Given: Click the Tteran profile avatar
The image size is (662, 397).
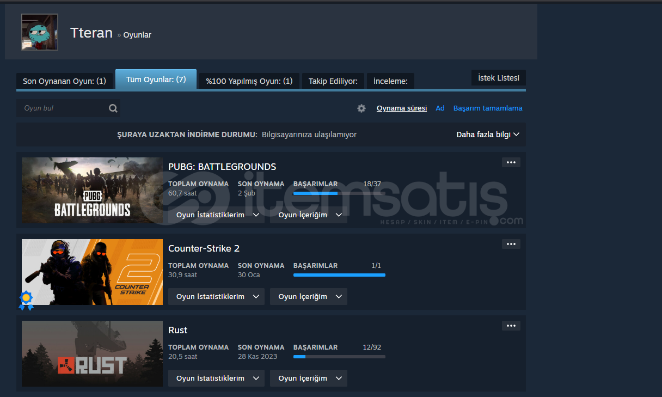Looking at the screenshot, I should [x=40, y=32].
